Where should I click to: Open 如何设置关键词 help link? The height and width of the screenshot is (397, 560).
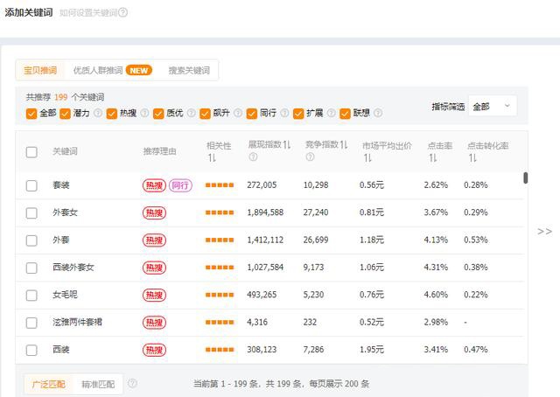(88, 13)
